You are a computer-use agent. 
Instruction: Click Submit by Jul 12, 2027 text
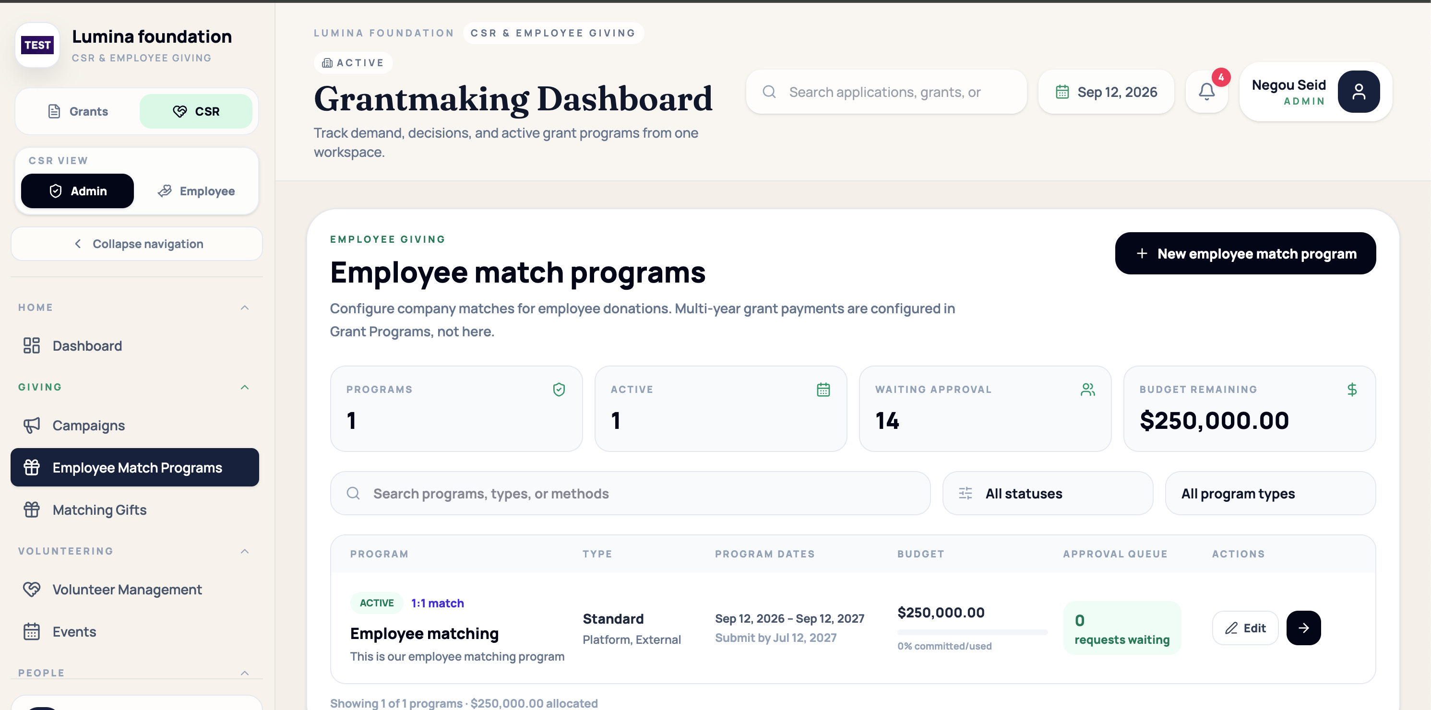coord(775,638)
